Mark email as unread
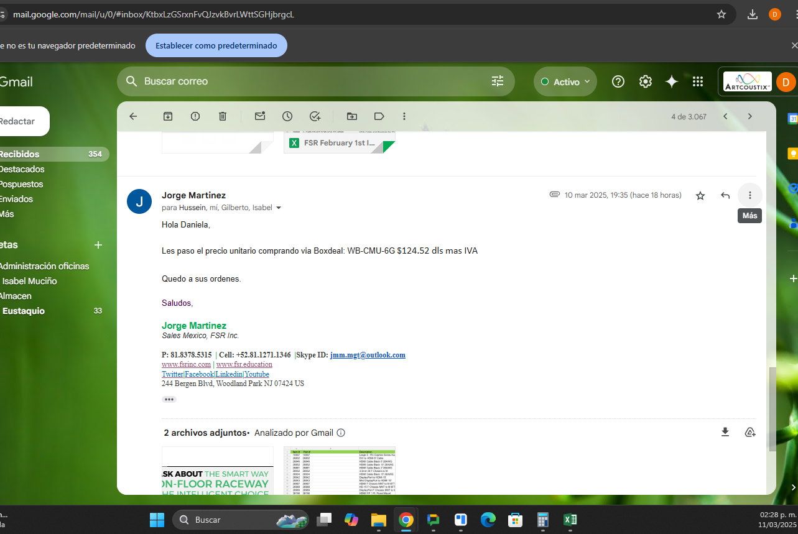Viewport: 798px width, 534px height. (x=260, y=116)
